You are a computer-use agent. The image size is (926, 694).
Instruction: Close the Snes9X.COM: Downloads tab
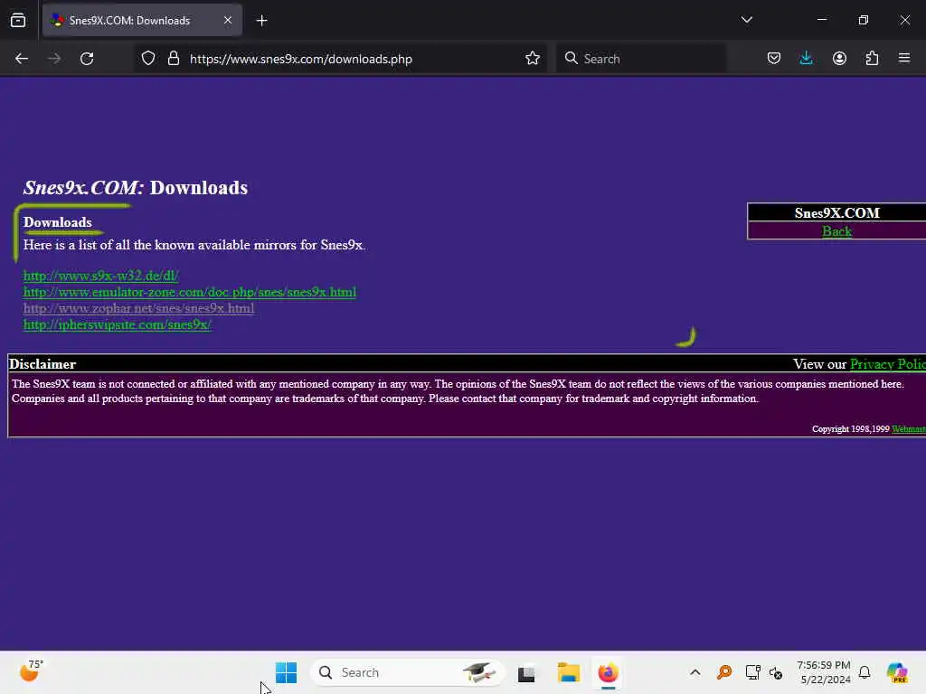pos(227,21)
